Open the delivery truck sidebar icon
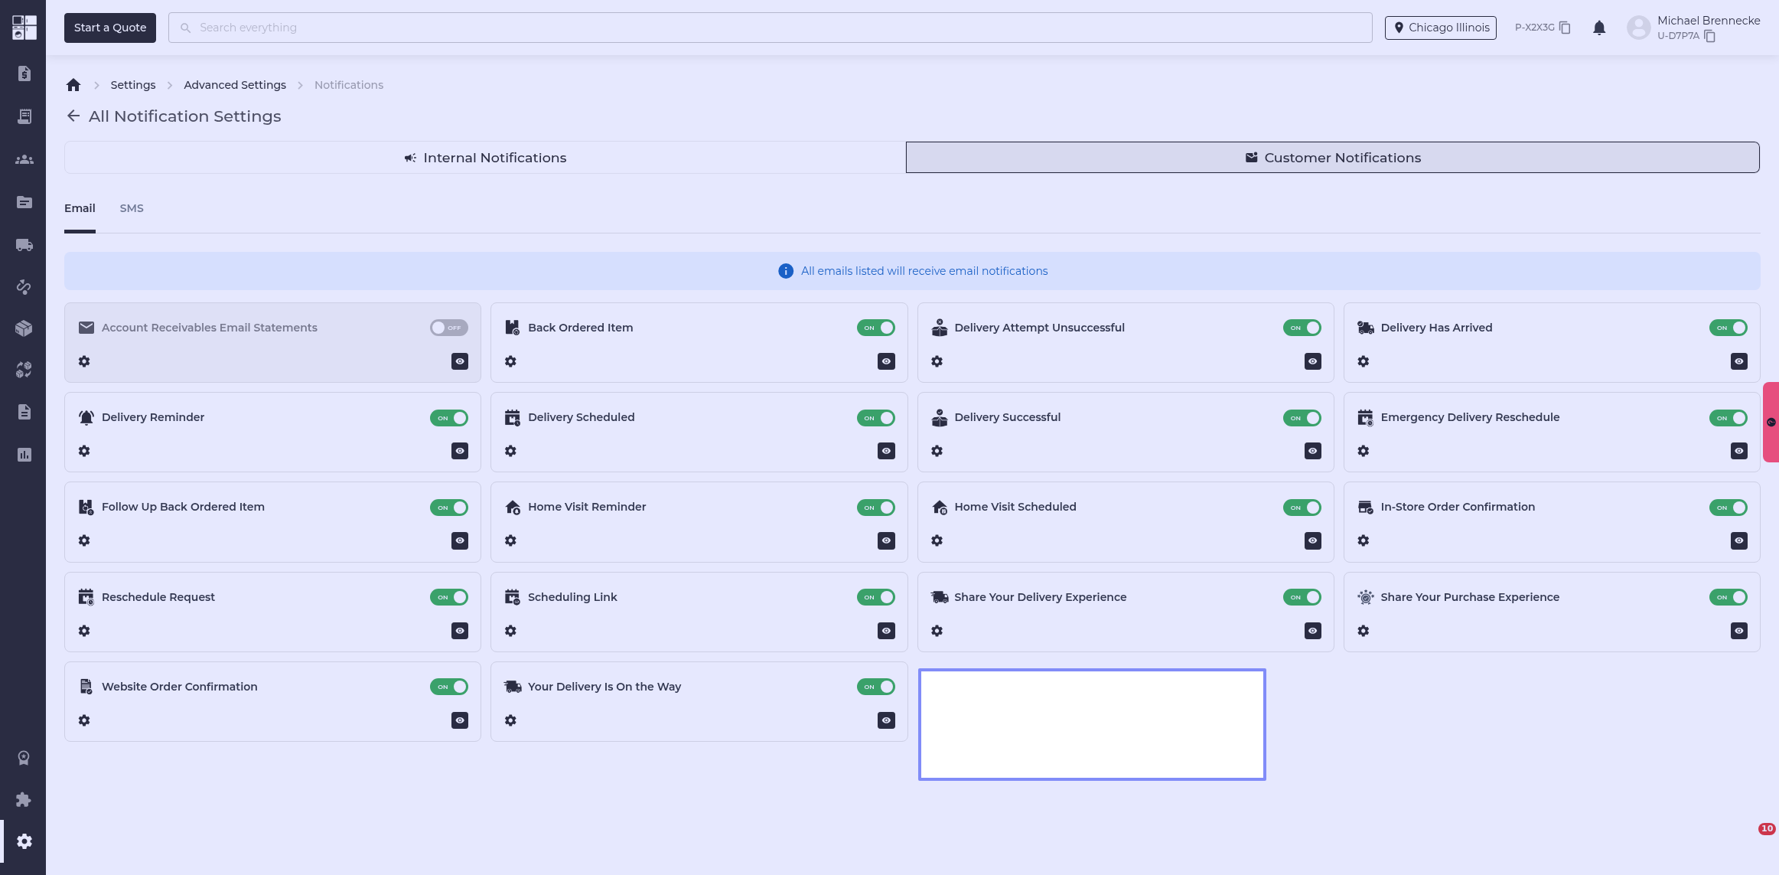1779x875 pixels. point(24,245)
